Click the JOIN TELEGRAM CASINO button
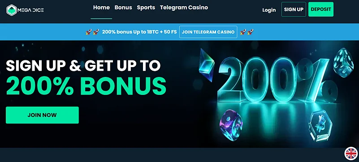Image resolution: width=359 pixels, height=162 pixels. 208,32
